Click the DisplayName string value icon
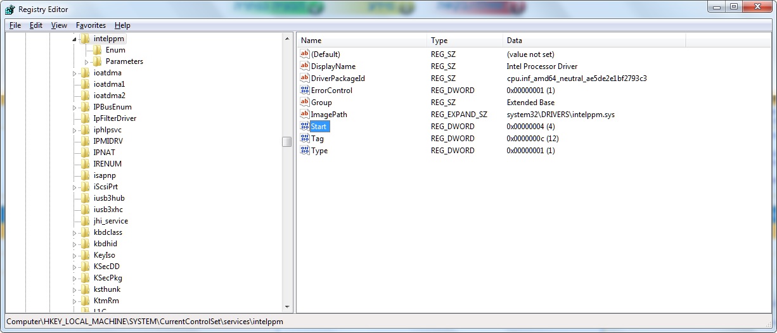Screen dimensions: 777x333 point(304,66)
